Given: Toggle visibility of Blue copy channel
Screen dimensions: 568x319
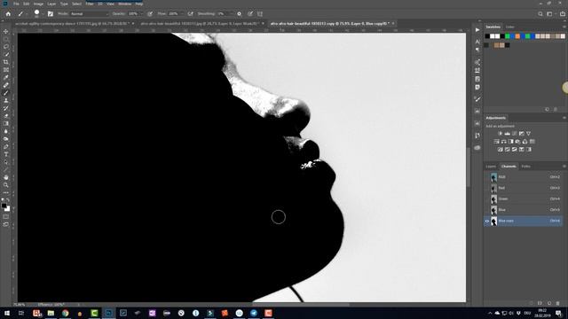Looking at the screenshot, I should [487, 221].
